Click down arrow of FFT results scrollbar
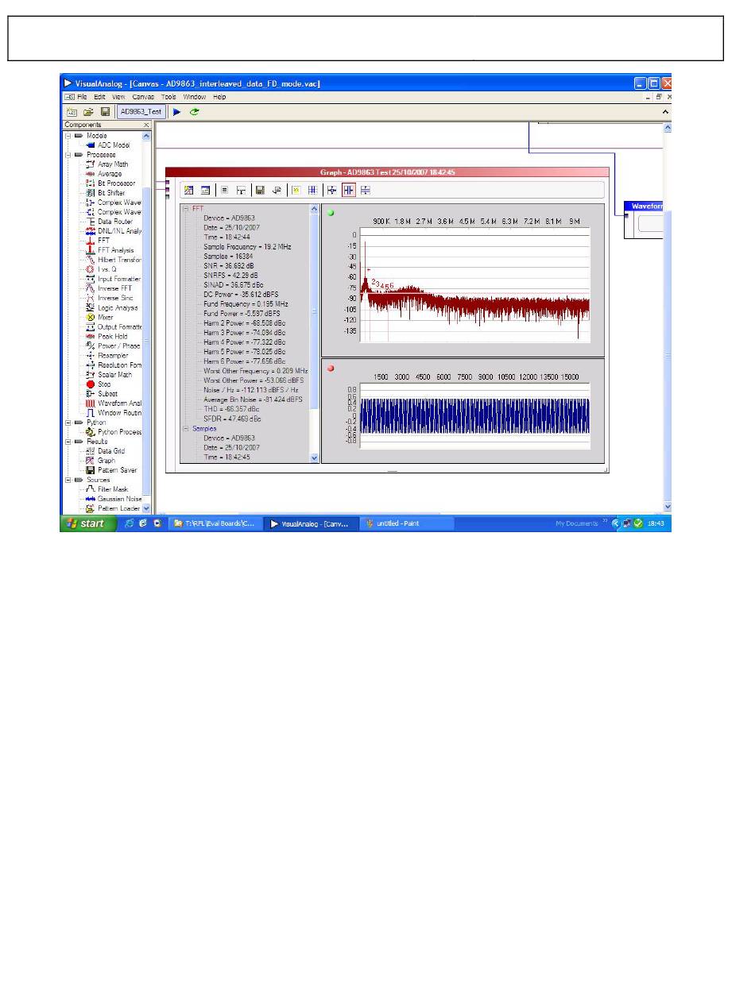The width and height of the screenshot is (755, 996). pyautogui.click(x=314, y=457)
